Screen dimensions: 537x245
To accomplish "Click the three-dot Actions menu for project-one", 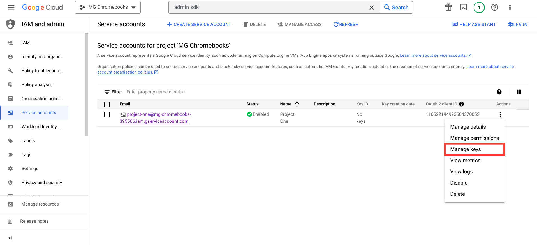I will coord(501,114).
